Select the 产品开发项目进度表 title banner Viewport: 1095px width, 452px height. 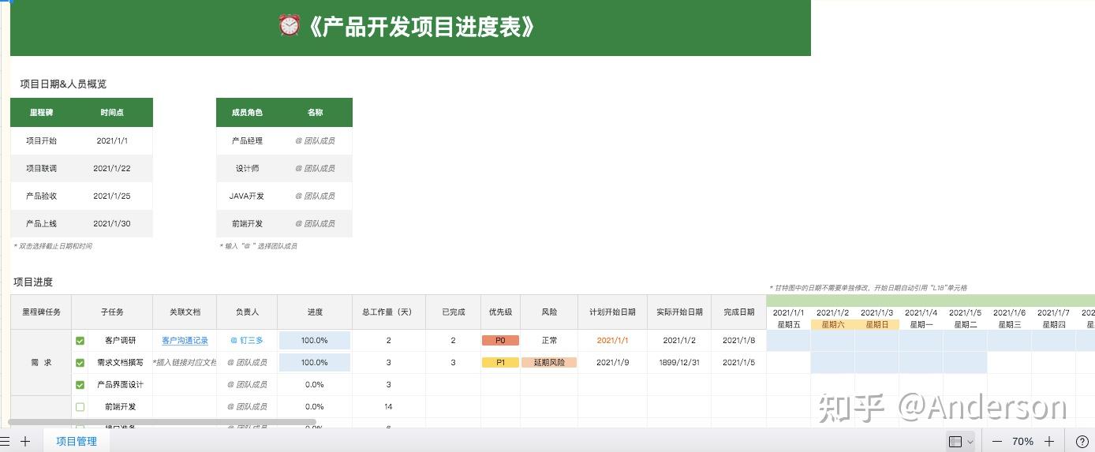click(410, 28)
